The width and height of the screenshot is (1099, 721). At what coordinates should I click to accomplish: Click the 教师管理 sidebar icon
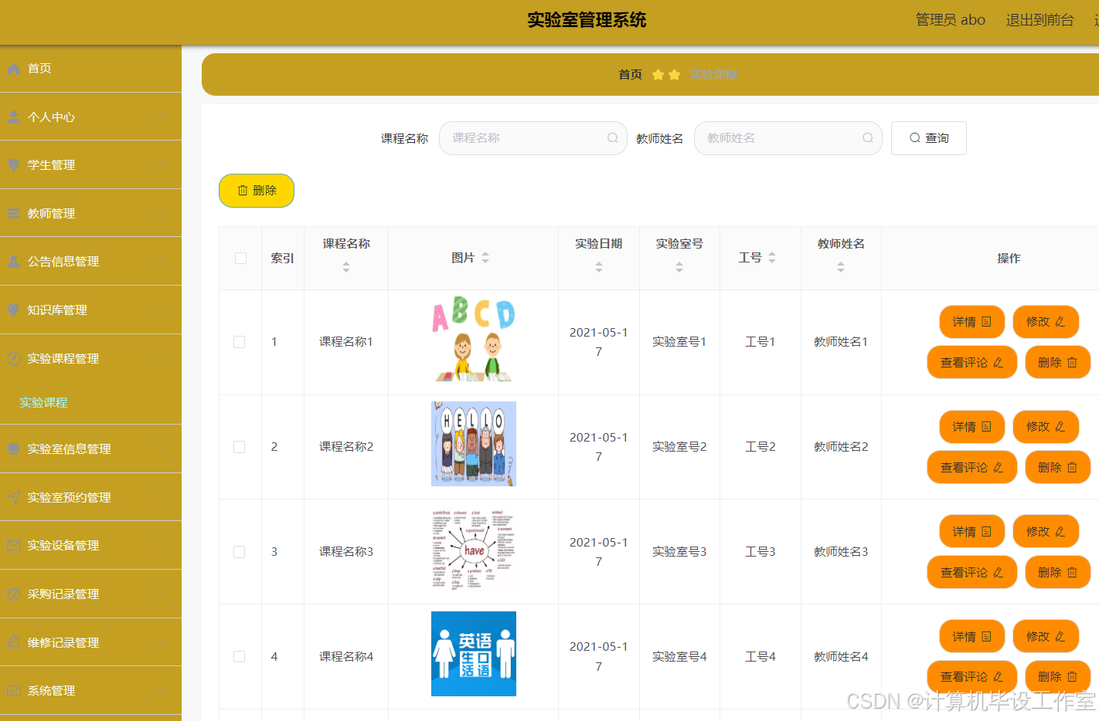14,213
